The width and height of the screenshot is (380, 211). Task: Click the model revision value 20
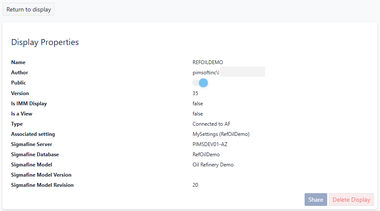tap(195, 185)
